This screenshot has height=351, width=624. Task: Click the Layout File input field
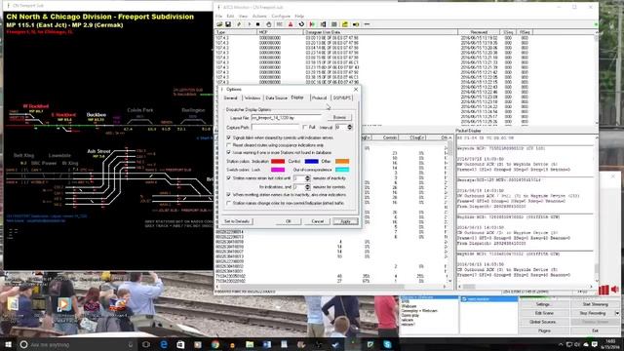(286, 118)
